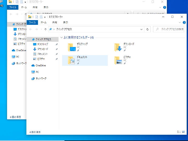
Task: Click the refresh button beside the address bar
Action: click(x=148, y=30)
